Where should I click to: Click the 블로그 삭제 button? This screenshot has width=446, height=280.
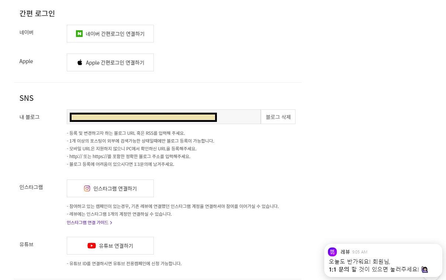click(278, 117)
